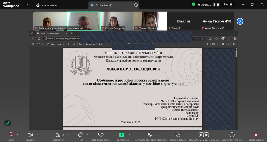Click Чоков І. презентація.pdf browser tab
Screen dimensions: 267x142
pyautogui.click(x=49, y=33)
